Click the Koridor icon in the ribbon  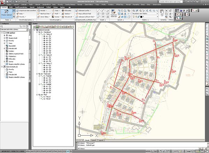point(53,17)
